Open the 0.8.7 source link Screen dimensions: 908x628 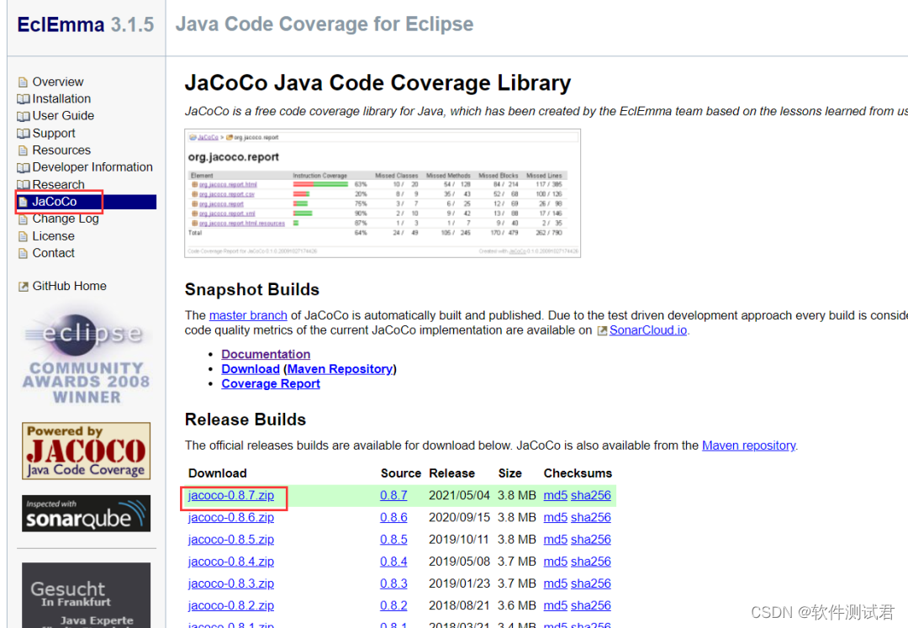point(393,495)
